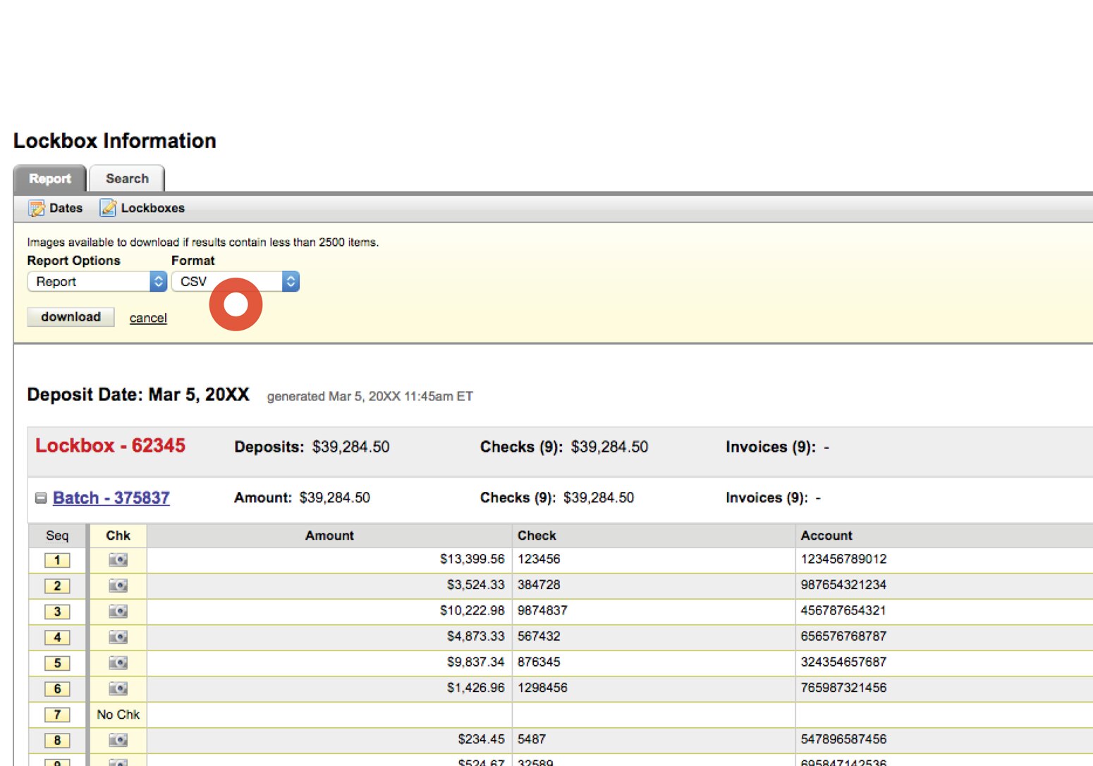1093x766 pixels.
Task: Select the Report tab
Action: click(x=49, y=179)
